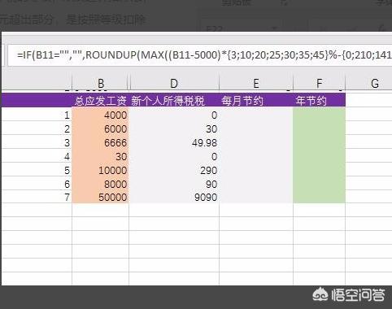Click the formula bar containing the ROUNDUP formula
This screenshot has height=309, width=392.
pyautogui.click(x=200, y=55)
